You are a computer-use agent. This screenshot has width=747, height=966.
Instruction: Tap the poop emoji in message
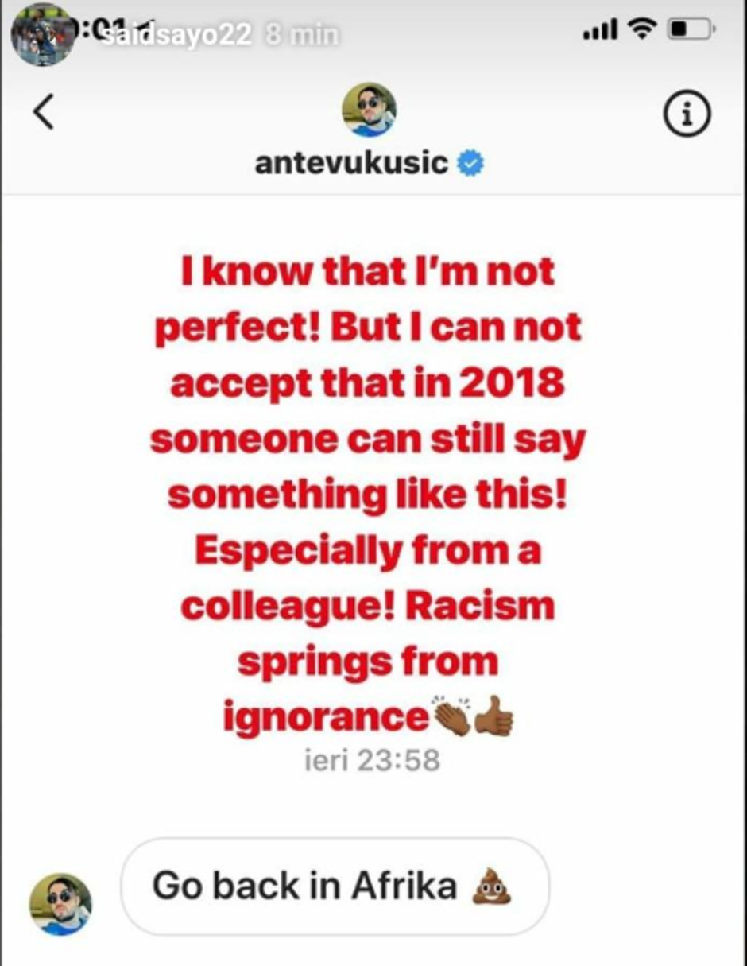pos(490,884)
